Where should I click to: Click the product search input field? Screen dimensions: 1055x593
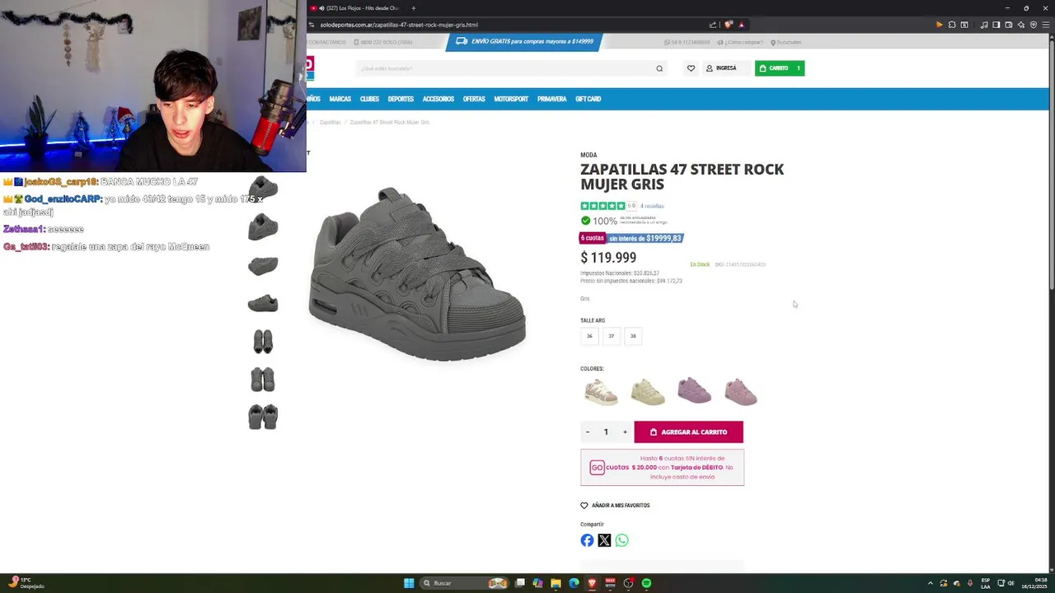coord(506,68)
